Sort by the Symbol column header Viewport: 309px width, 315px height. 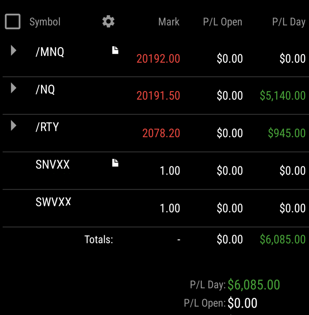coord(45,22)
